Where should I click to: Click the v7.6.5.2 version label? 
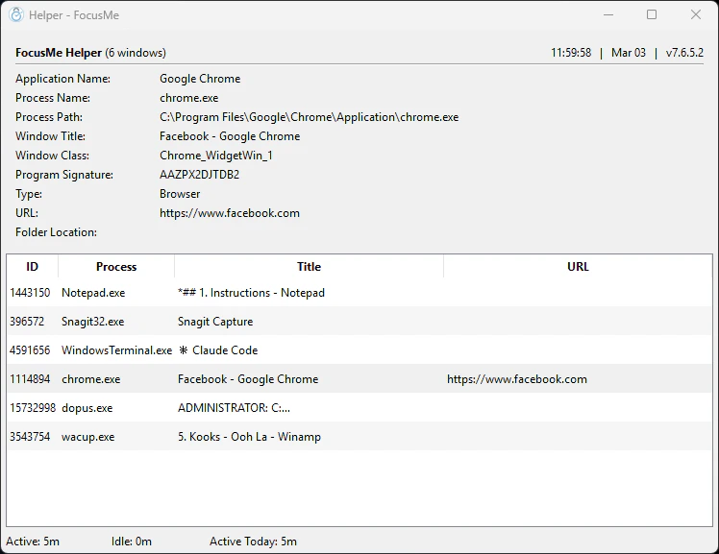click(684, 53)
